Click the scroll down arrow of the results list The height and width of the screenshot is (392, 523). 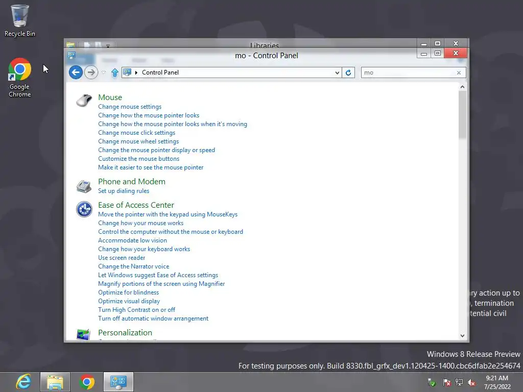click(x=462, y=336)
